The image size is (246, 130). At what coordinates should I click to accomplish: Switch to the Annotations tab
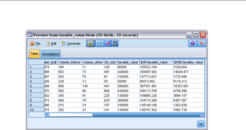pos(51,54)
